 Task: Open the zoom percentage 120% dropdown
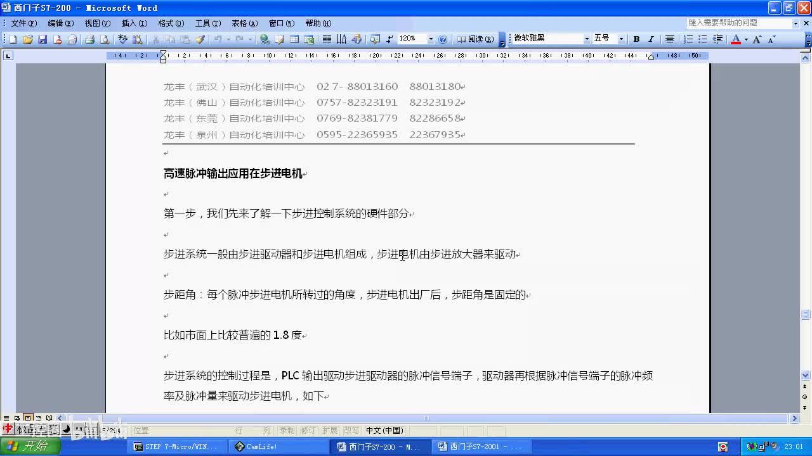click(x=431, y=39)
